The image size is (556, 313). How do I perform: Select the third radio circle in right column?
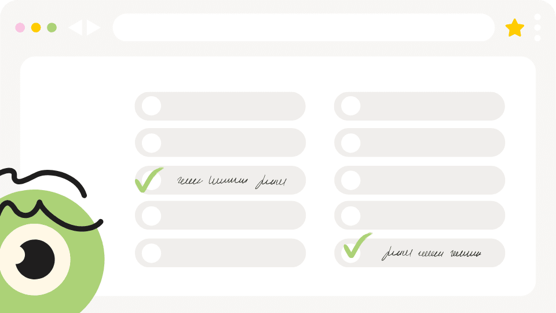(x=351, y=180)
